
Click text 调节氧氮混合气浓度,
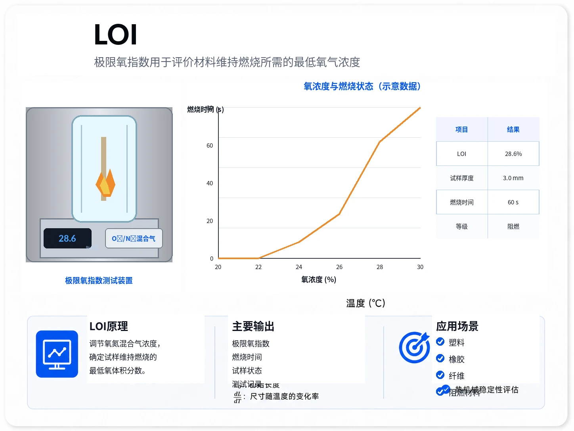click(x=125, y=344)
